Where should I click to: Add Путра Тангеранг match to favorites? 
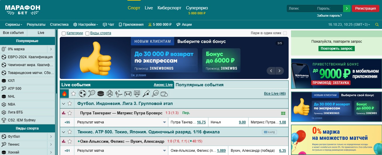pyautogui.click(x=70, y=113)
